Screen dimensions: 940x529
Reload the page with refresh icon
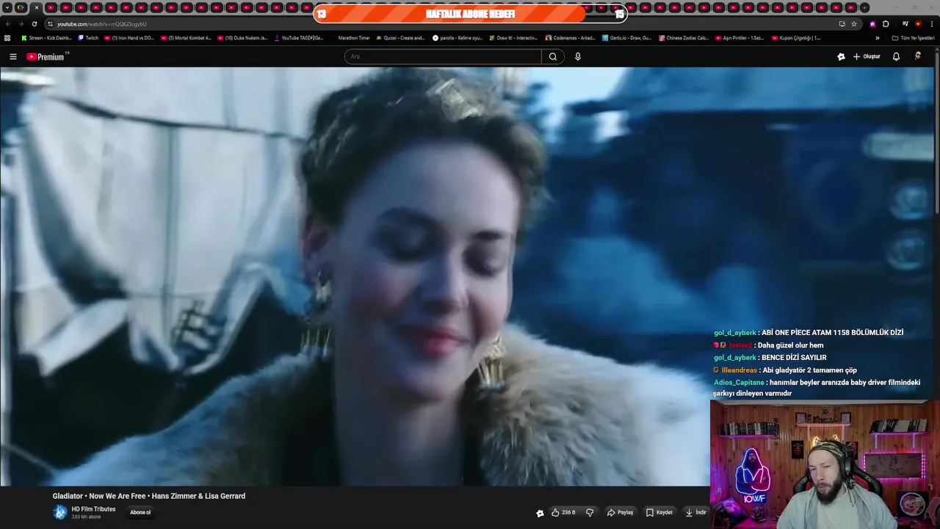pos(34,24)
